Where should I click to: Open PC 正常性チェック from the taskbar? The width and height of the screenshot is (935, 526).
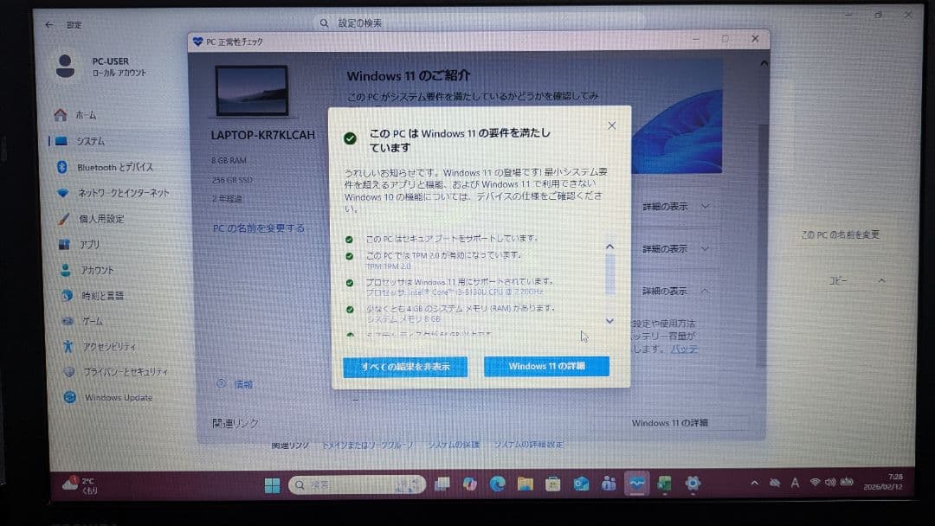tap(636, 484)
